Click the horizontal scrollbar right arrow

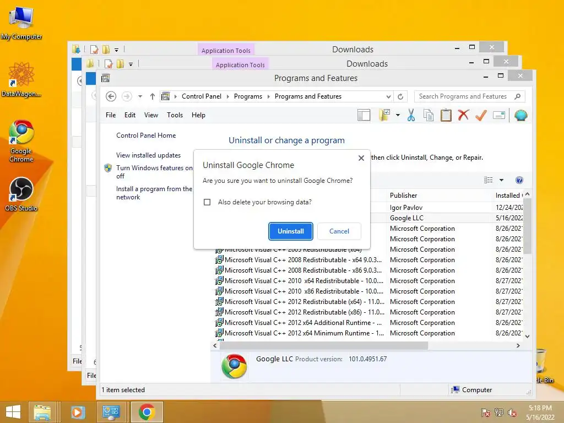pyautogui.click(x=518, y=345)
